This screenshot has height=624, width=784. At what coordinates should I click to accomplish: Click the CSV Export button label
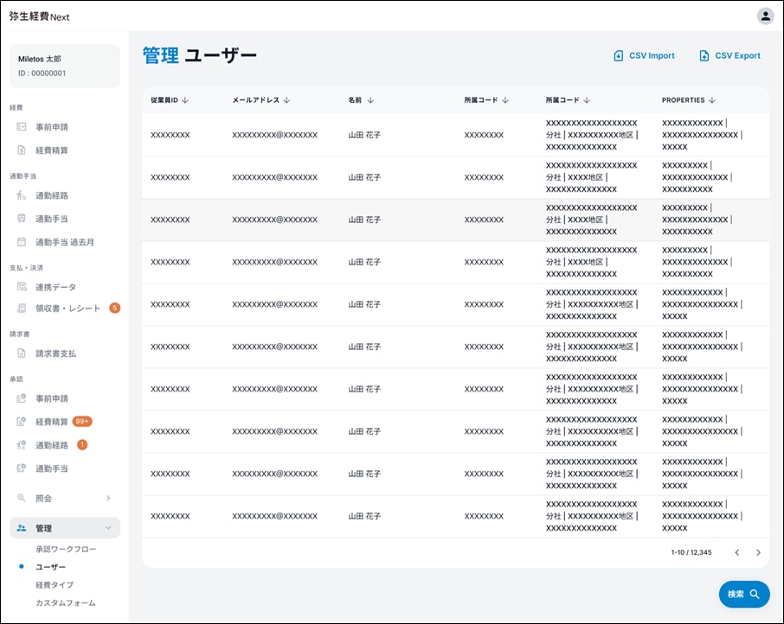pyautogui.click(x=737, y=55)
